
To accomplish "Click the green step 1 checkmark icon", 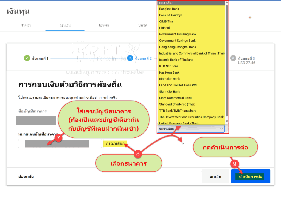I will pyautogui.click(x=27, y=58).
